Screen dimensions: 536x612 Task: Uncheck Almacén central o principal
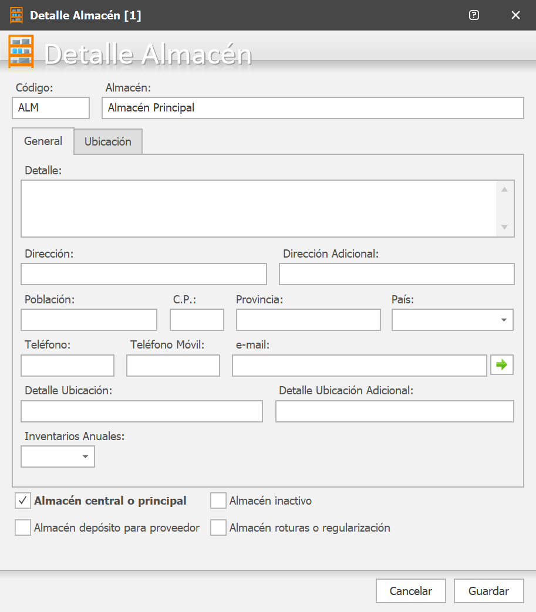click(x=23, y=501)
